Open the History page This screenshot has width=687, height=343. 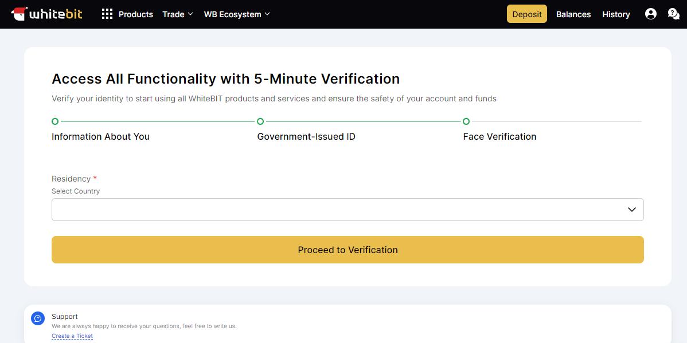click(x=615, y=14)
